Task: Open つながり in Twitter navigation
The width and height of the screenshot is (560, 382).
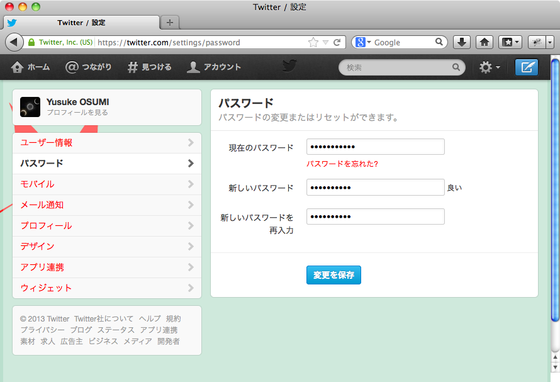Action: (x=89, y=67)
